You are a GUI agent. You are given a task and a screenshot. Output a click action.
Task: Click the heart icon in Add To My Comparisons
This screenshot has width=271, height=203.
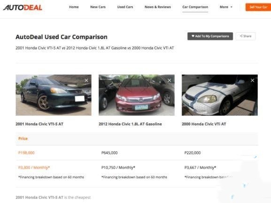click(193, 36)
